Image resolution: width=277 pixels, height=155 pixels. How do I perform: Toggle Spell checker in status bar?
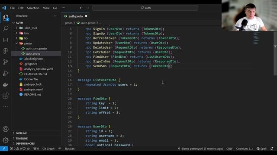[x=261, y=149]
